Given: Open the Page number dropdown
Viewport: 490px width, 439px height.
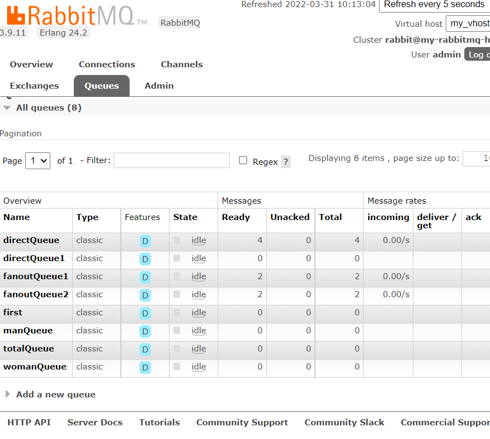Looking at the screenshot, I should pos(38,161).
